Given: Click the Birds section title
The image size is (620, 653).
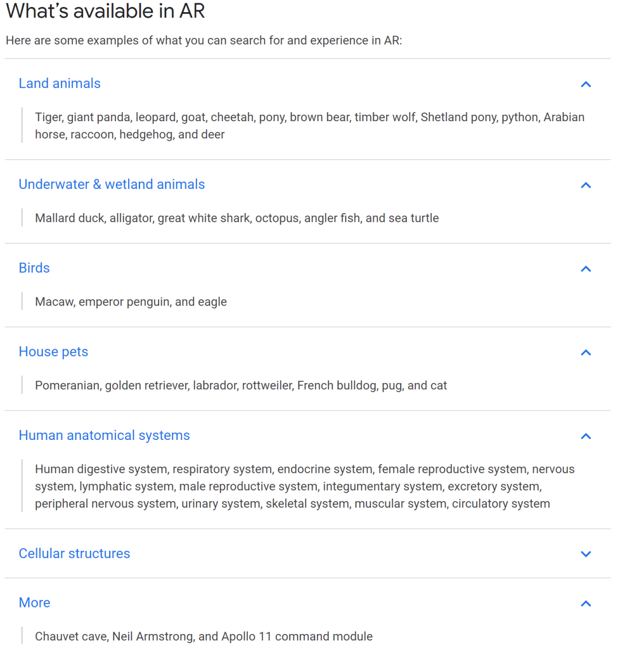Looking at the screenshot, I should [x=34, y=268].
